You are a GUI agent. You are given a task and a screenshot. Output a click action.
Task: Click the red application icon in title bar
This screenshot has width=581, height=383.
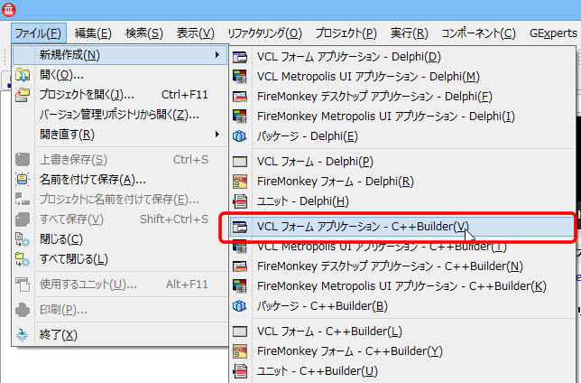click(x=8, y=9)
